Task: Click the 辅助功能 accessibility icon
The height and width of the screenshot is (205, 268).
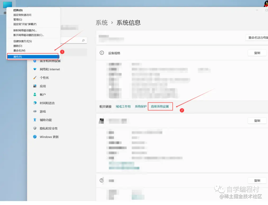Action: [35, 120]
